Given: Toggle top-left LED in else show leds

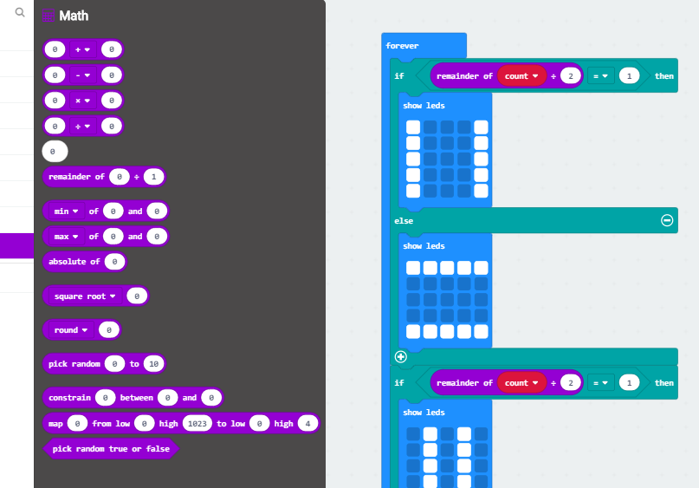Looking at the screenshot, I should click(413, 268).
